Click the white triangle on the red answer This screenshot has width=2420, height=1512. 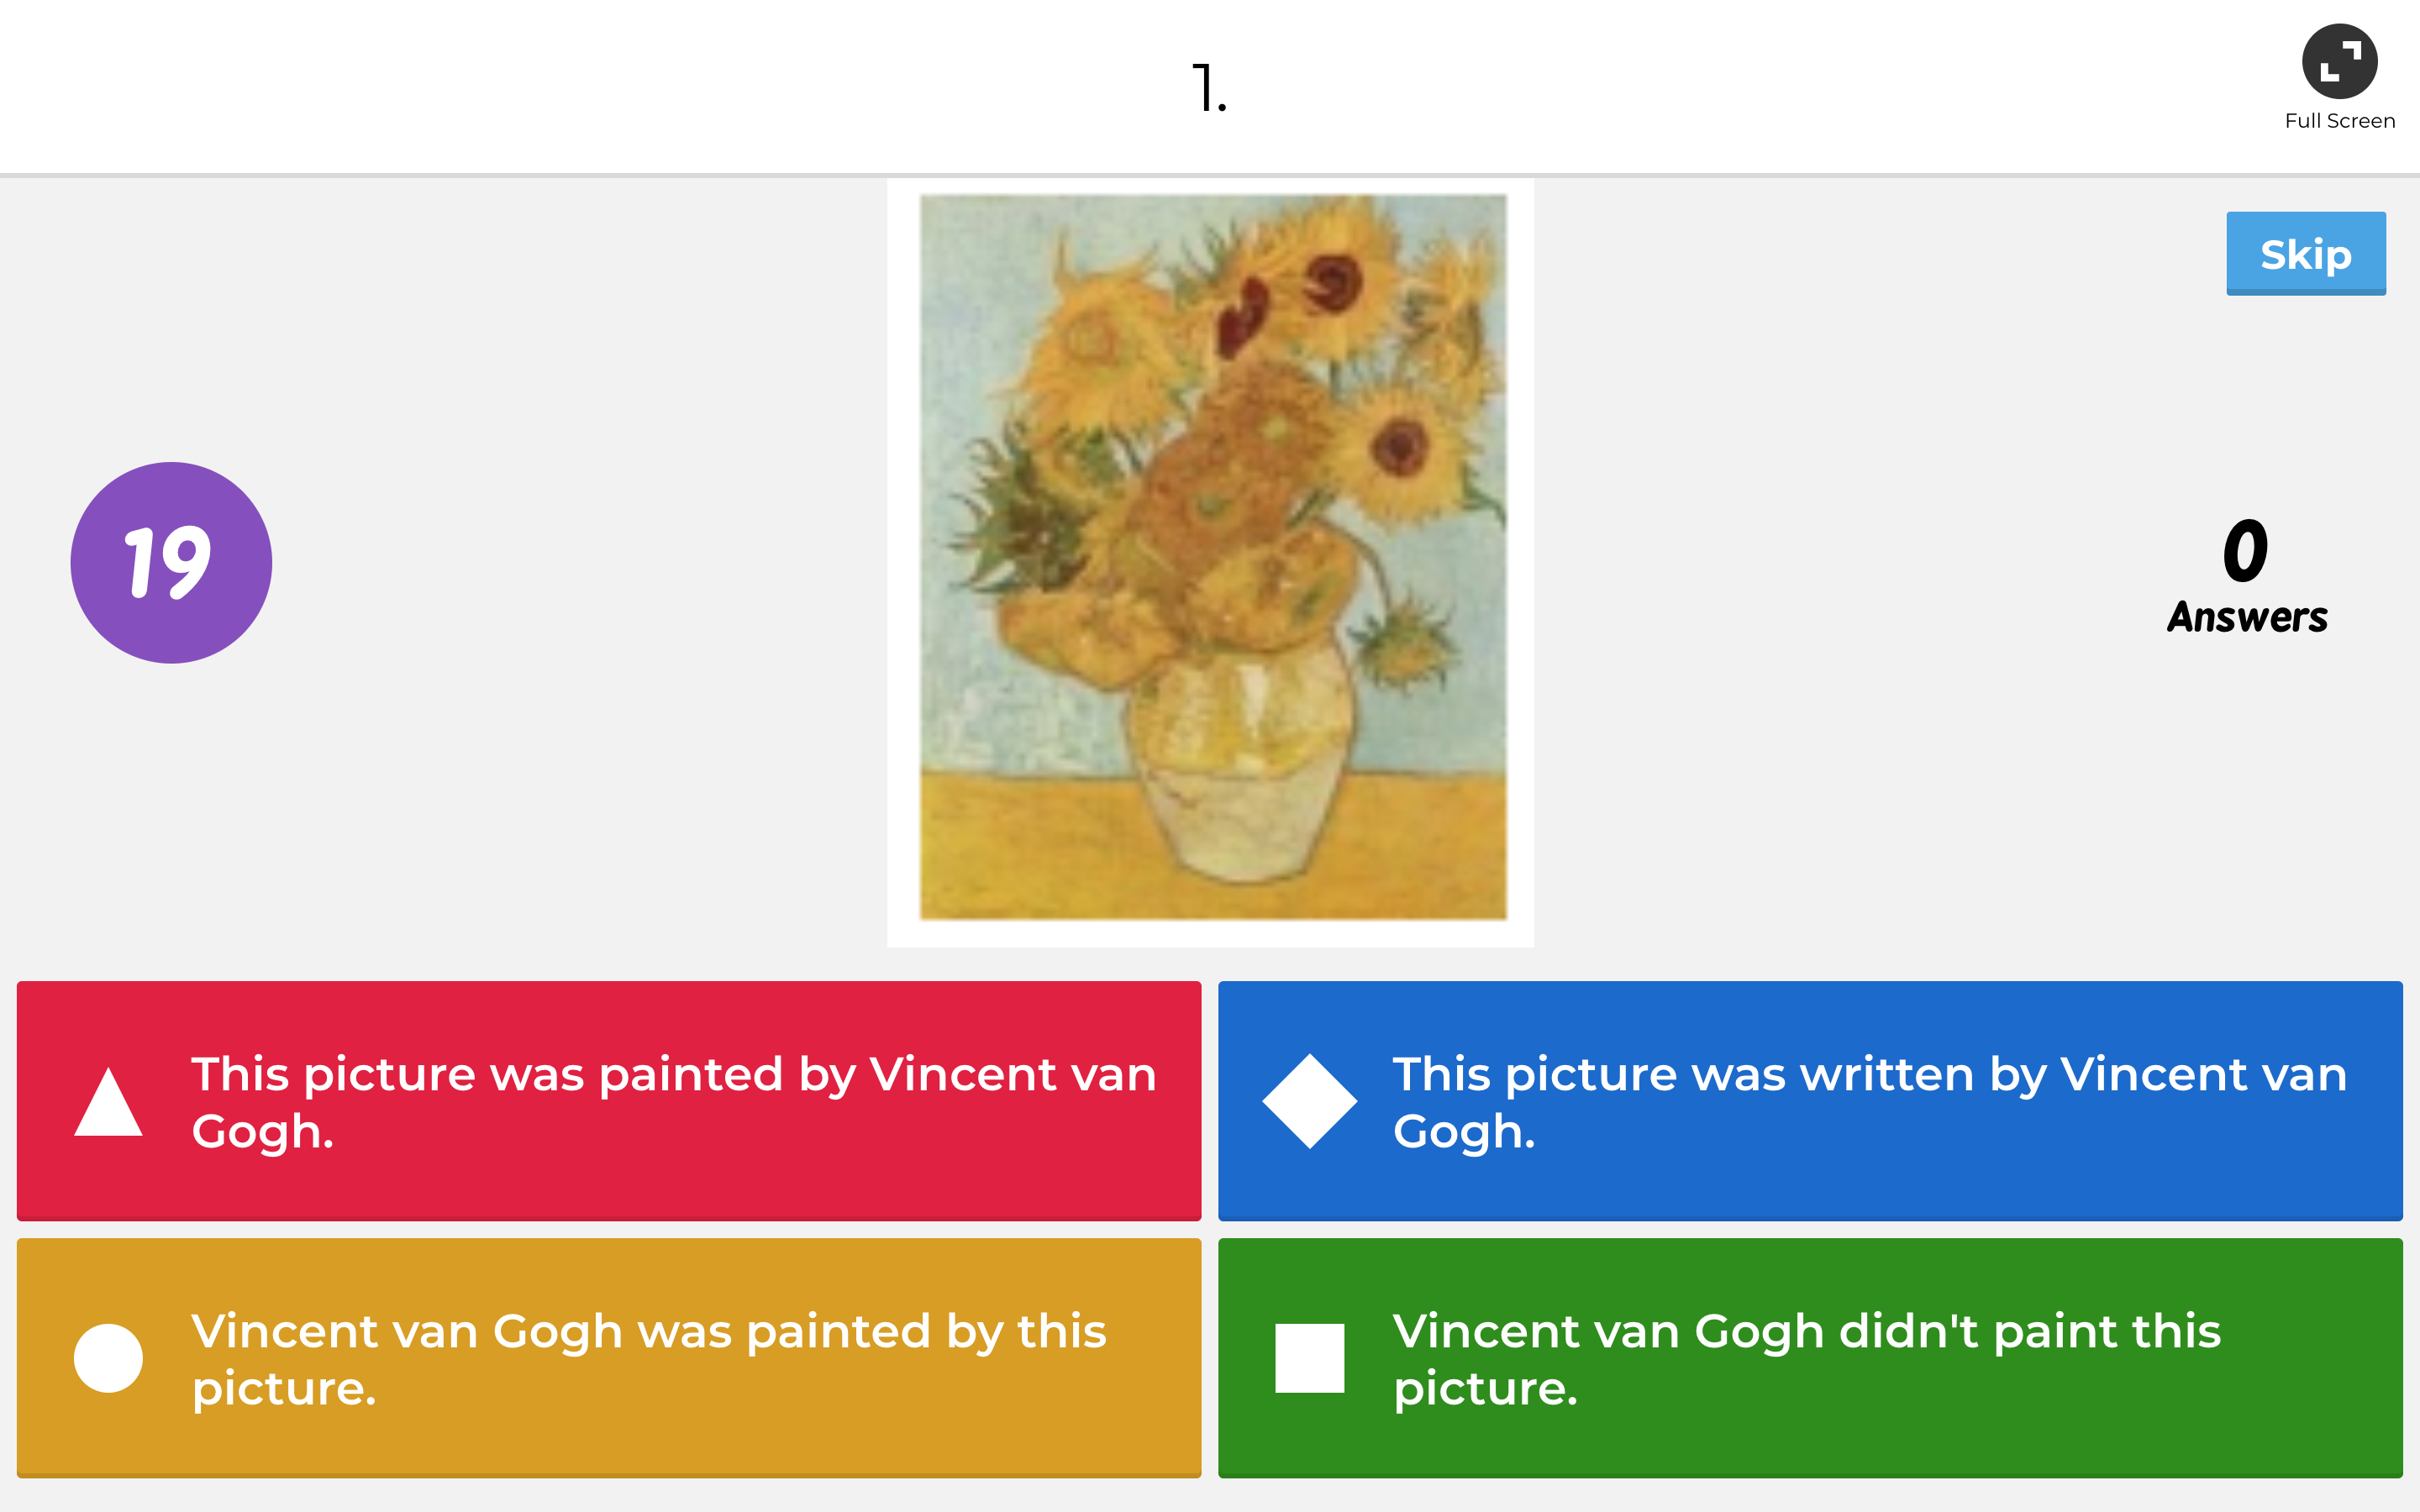pos(109,1103)
